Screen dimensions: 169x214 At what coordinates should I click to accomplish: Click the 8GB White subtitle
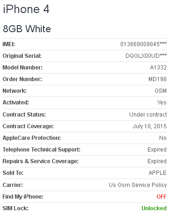[x=27, y=29]
